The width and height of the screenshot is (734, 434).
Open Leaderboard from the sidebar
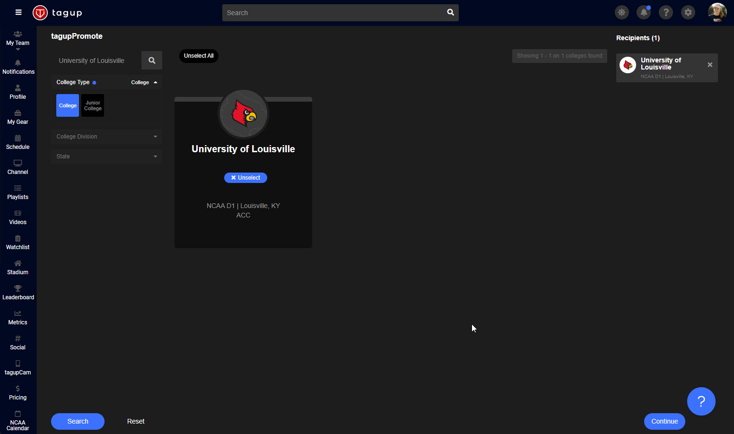(x=18, y=293)
